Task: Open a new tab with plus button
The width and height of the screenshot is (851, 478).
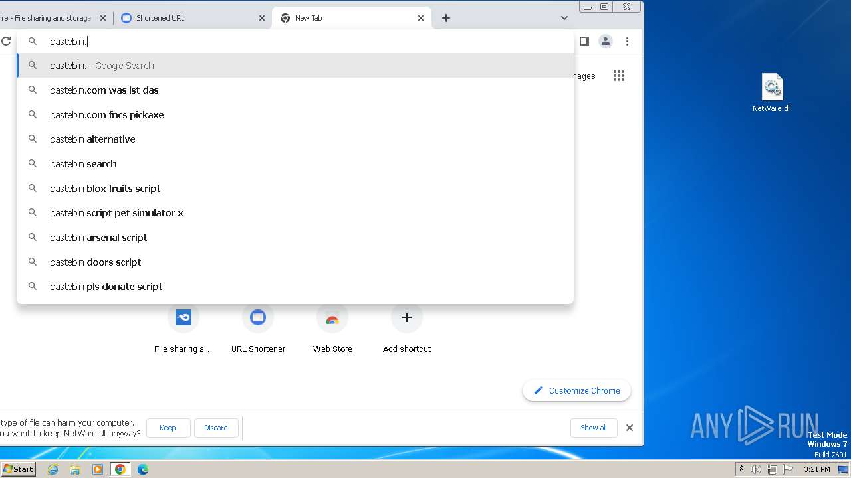Action: (x=446, y=18)
